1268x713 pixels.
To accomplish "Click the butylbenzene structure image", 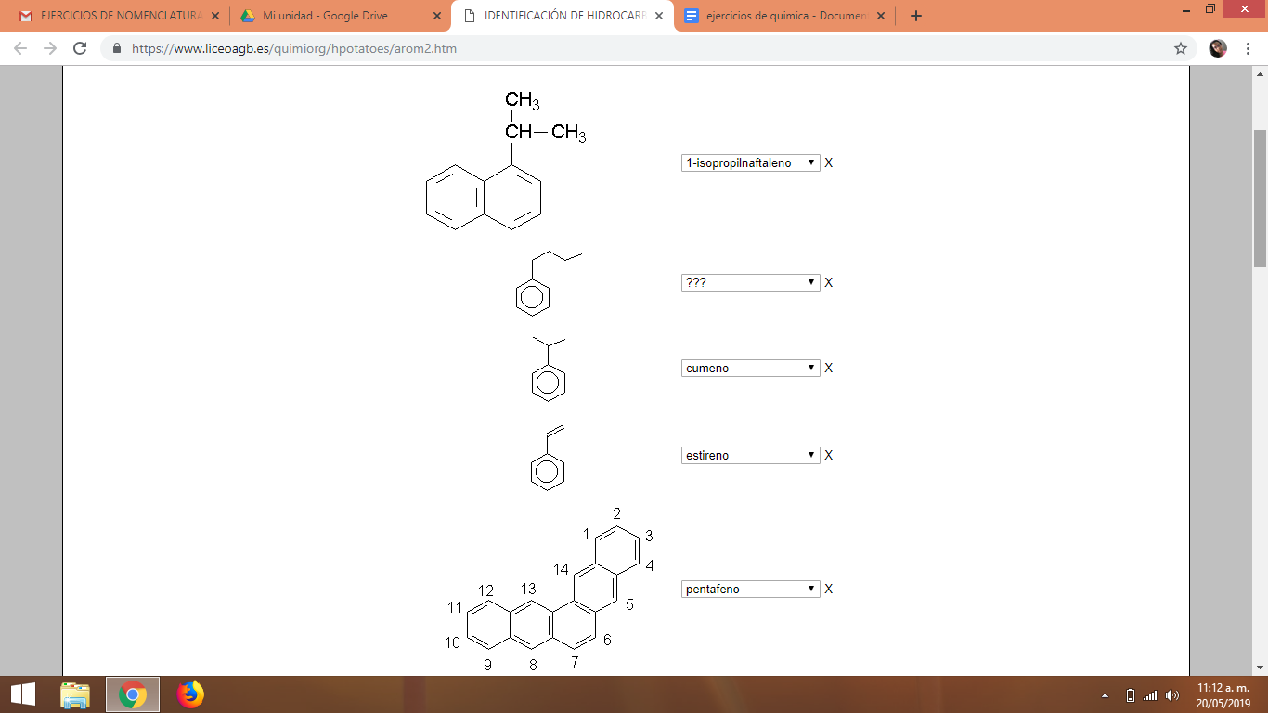I will point(550,283).
